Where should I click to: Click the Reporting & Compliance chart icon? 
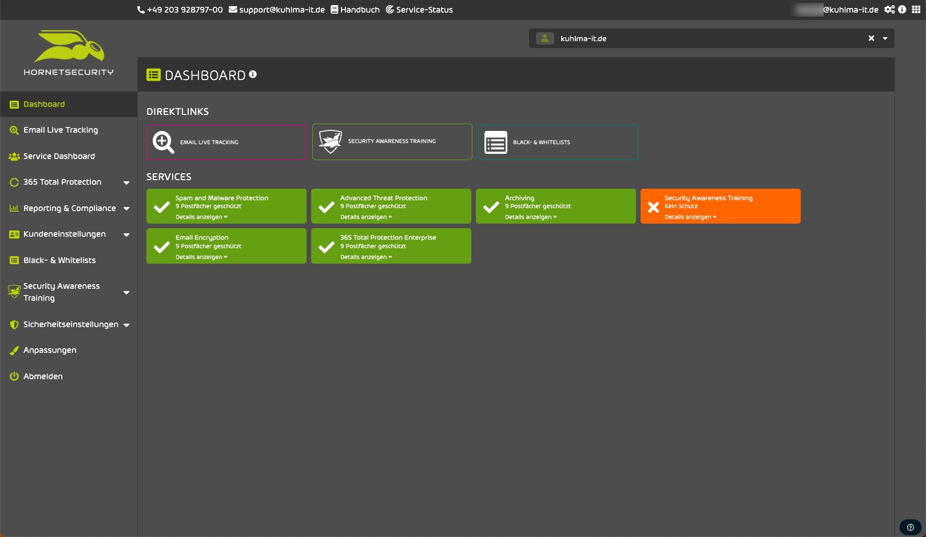(14, 209)
